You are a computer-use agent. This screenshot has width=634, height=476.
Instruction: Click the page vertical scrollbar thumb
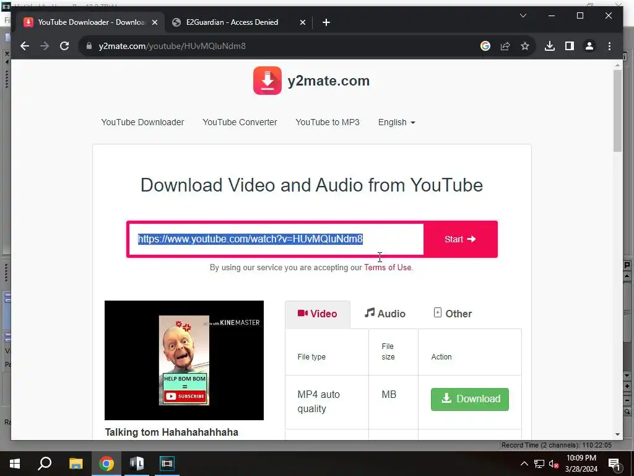(617, 111)
